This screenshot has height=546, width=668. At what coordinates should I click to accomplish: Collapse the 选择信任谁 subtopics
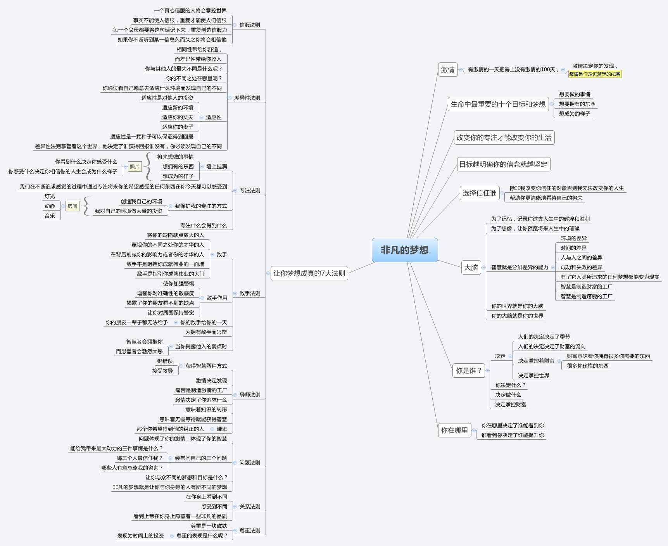point(502,193)
